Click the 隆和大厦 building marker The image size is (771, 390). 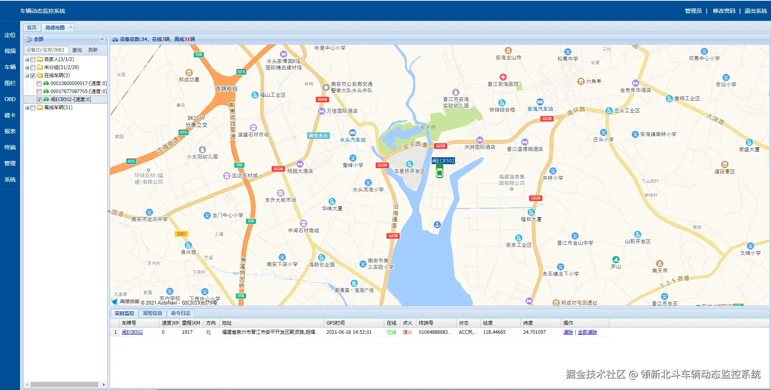point(531,212)
